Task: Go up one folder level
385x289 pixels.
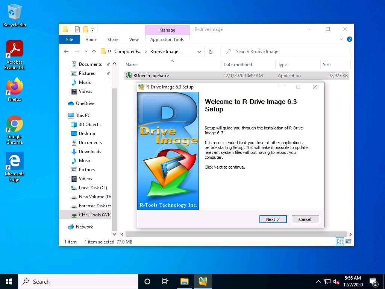Action: tap(94, 52)
